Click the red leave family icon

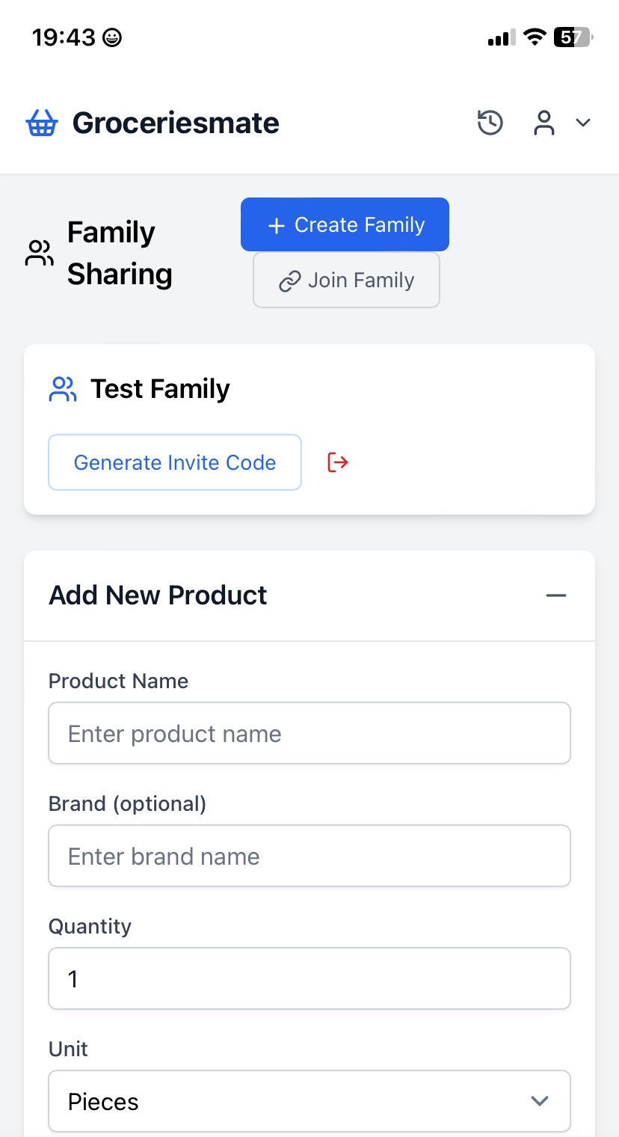pyautogui.click(x=338, y=462)
